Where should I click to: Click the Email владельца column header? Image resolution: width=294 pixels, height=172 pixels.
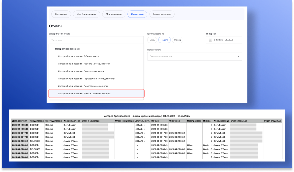click(x=246, y=121)
